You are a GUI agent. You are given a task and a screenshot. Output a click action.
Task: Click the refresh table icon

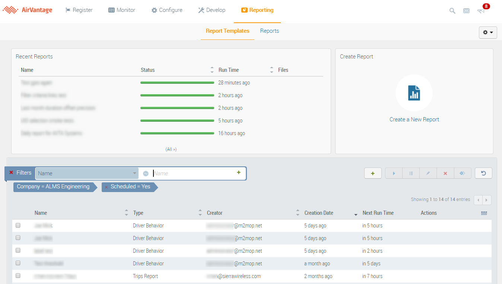483,173
